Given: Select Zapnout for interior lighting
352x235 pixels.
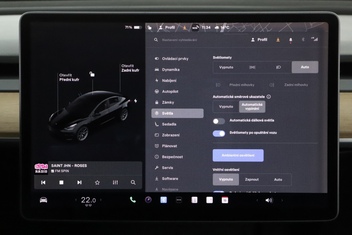Looking at the screenshot, I should [252, 179].
